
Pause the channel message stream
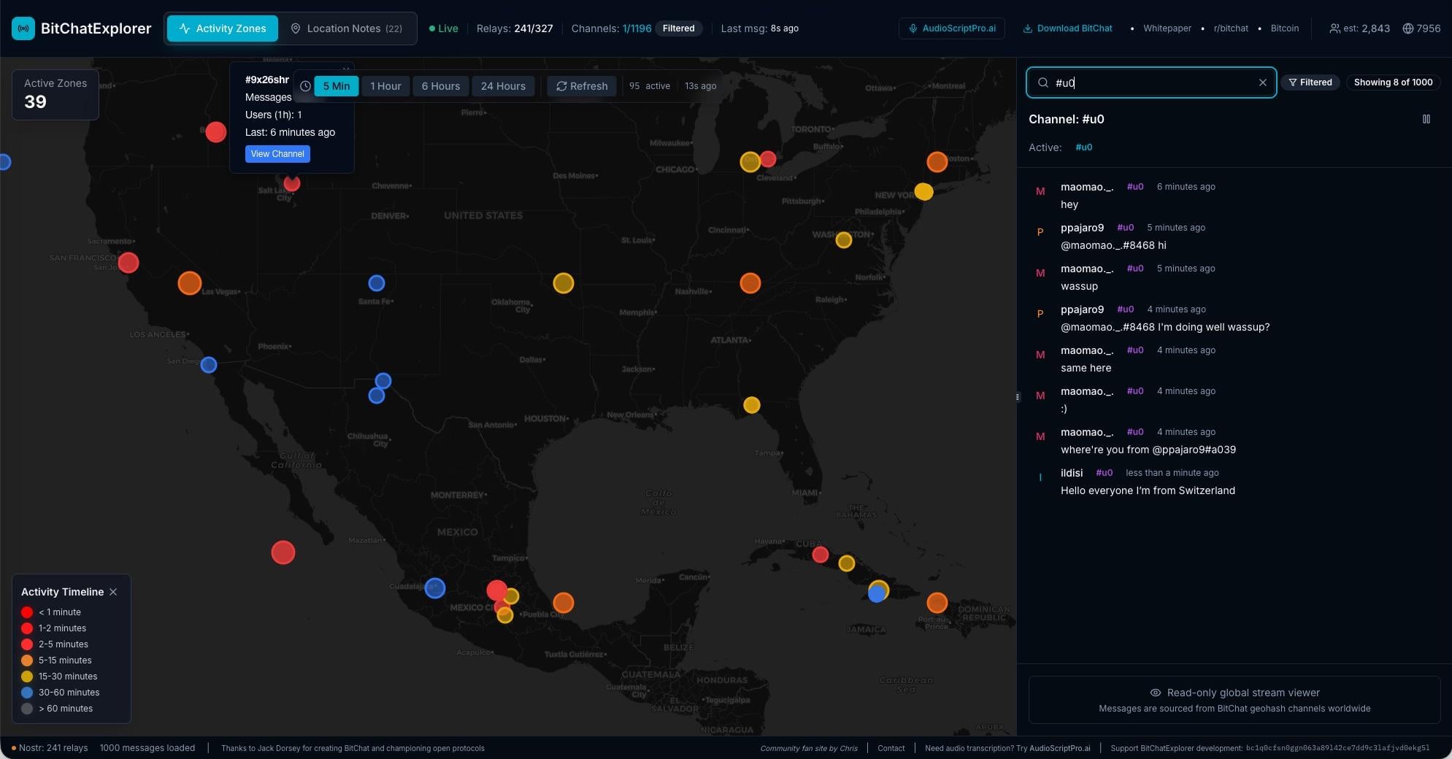[x=1426, y=119]
